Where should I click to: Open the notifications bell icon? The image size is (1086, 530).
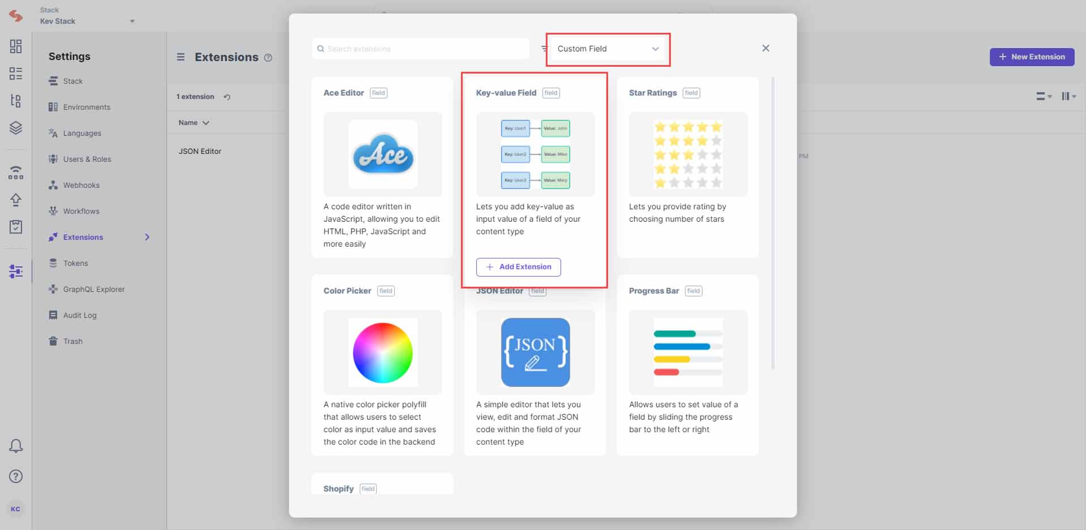tap(16, 446)
